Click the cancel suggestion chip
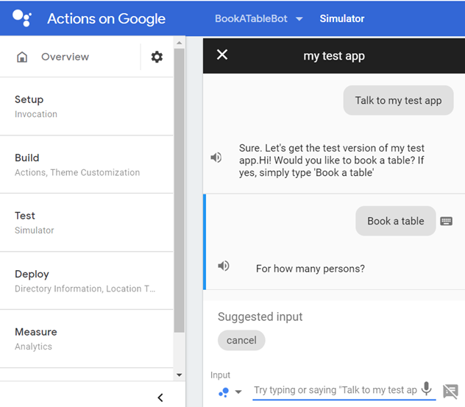The width and height of the screenshot is (465, 407). point(241,340)
